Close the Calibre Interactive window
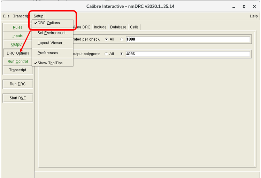 pos(254,7)
